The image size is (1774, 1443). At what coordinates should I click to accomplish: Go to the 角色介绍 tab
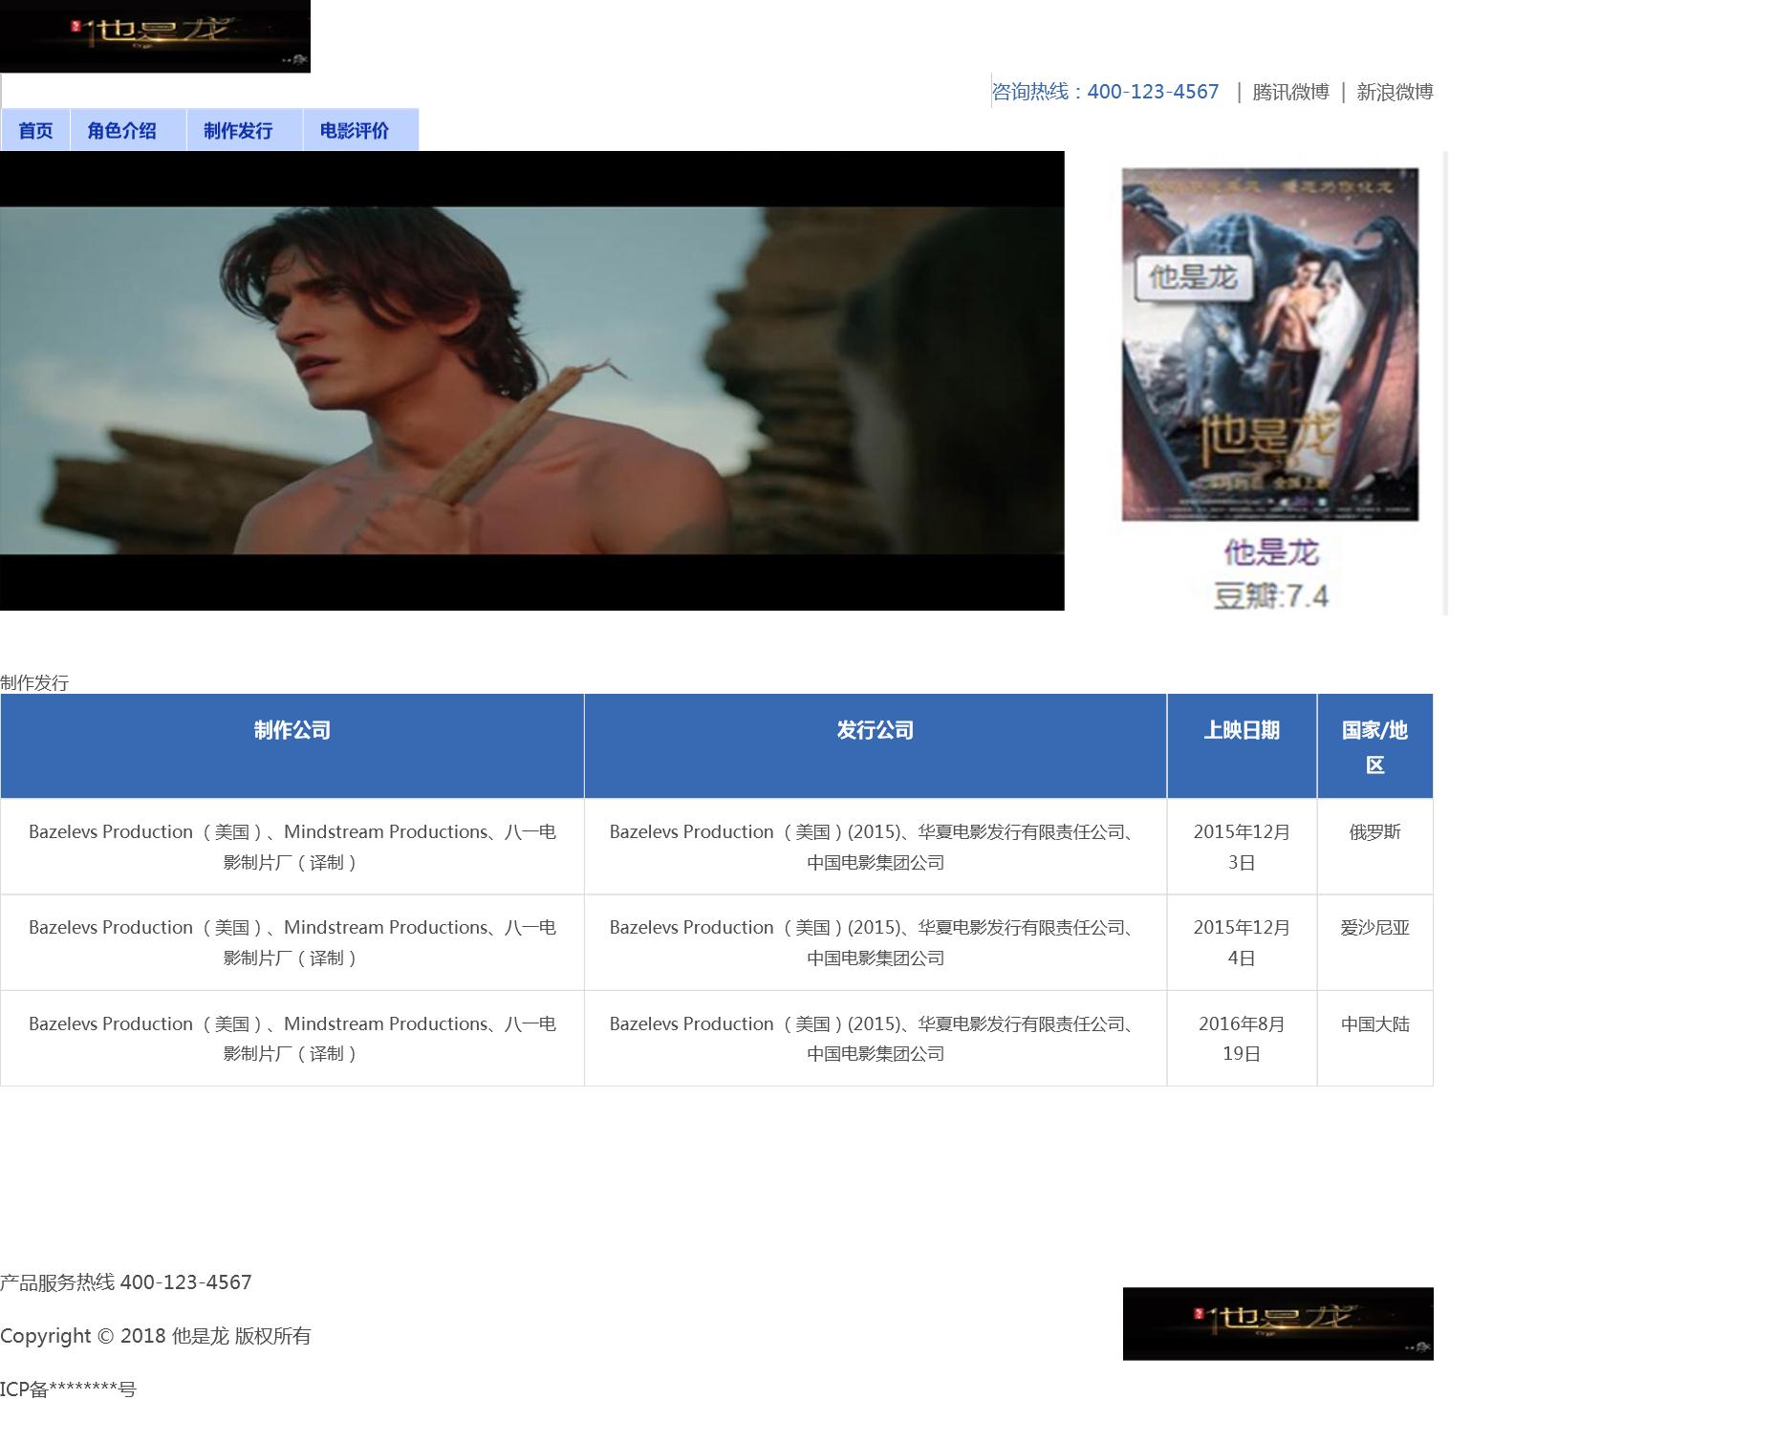point(121,130)
